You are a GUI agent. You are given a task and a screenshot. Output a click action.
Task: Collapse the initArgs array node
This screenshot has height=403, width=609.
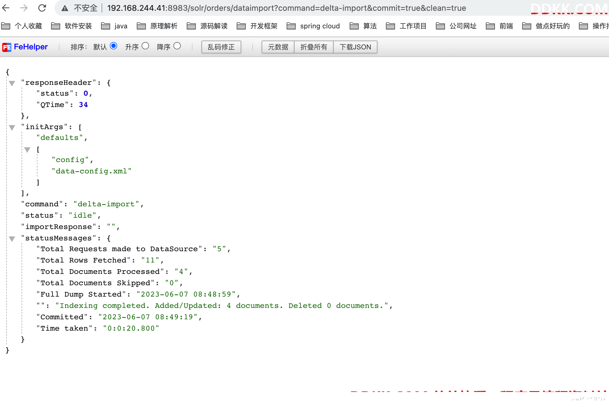[x=12, y=127]
